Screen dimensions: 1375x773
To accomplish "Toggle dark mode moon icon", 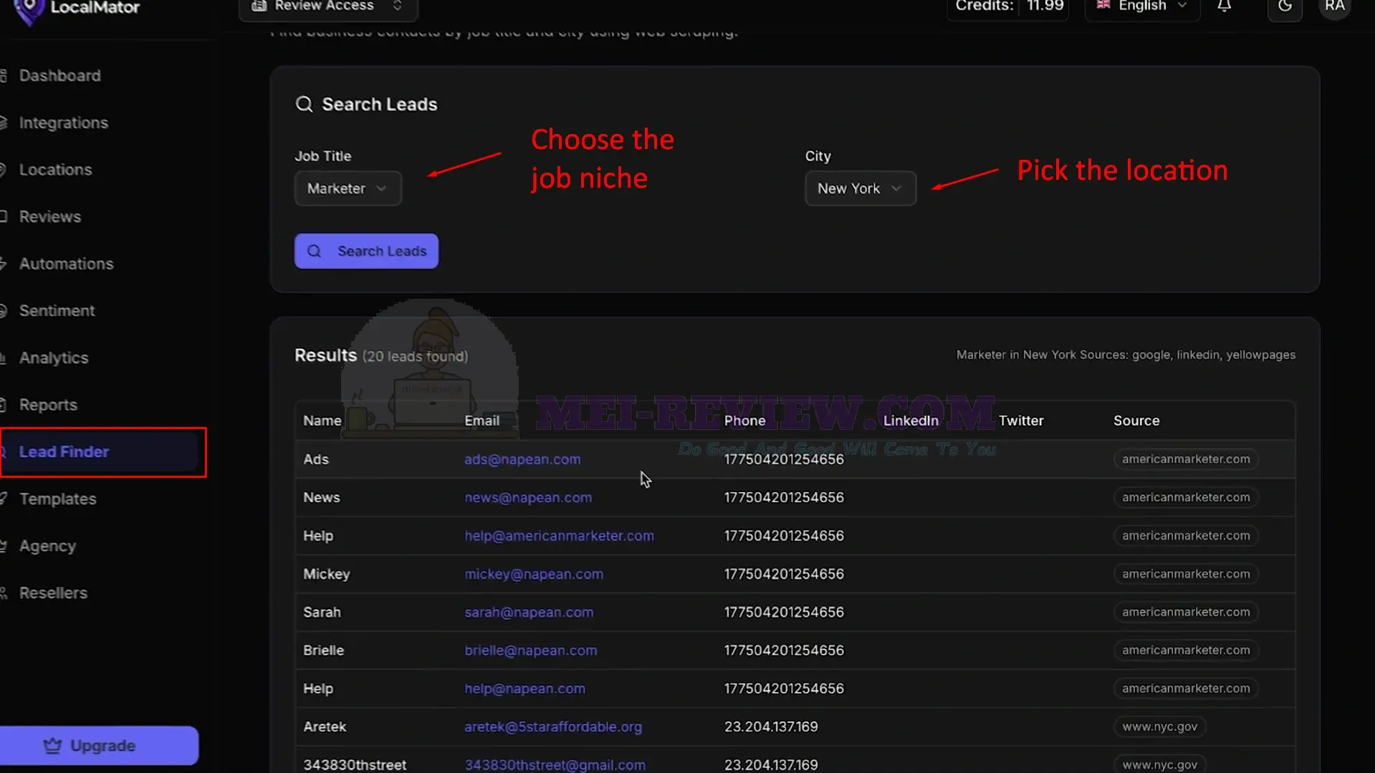I will pyautogui.click(x=1285, y=7).
